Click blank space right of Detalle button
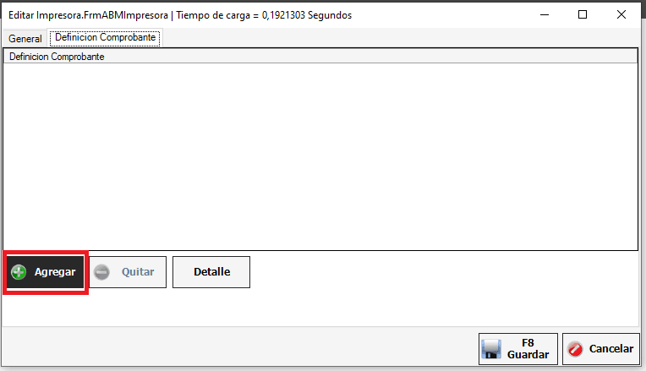 (x=443, y=272)
